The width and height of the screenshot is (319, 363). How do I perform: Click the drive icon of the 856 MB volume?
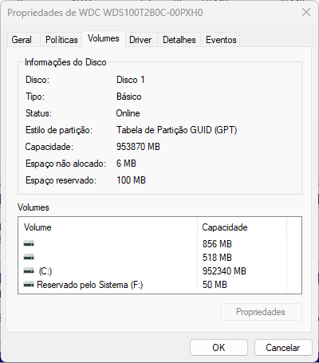pyautogui.click(x=29, y=243)
